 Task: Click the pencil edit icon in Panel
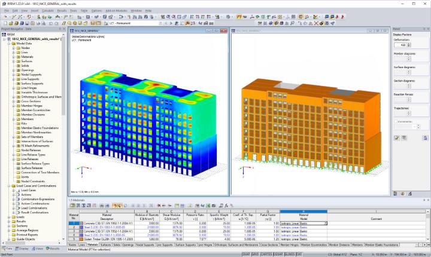click(x=397, y=138)
